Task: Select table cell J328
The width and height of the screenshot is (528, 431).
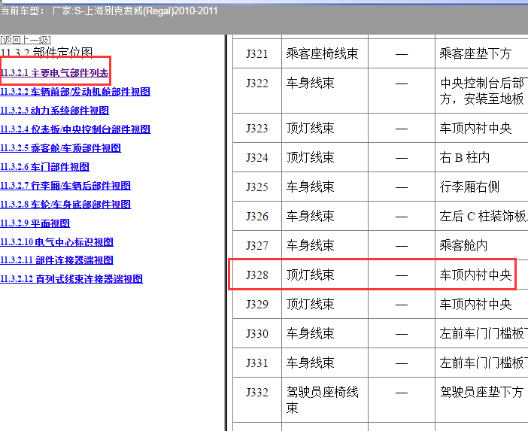Action: pos(257,275)
